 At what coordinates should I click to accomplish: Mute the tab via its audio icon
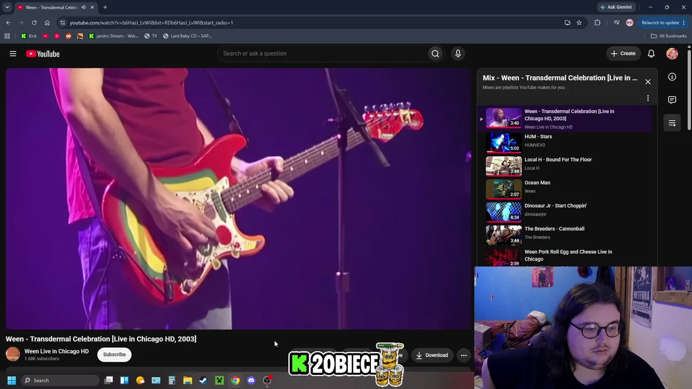pos(83,8)
